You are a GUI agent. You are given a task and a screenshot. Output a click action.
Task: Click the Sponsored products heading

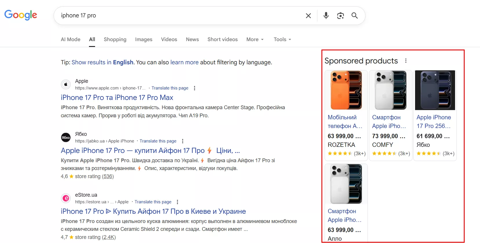361,61
